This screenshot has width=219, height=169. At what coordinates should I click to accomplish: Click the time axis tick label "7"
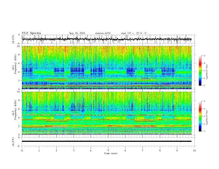pyautogui.click(x=143, y=150)
